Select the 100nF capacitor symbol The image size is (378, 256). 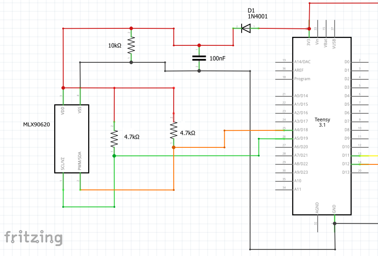tap(199, 58)
